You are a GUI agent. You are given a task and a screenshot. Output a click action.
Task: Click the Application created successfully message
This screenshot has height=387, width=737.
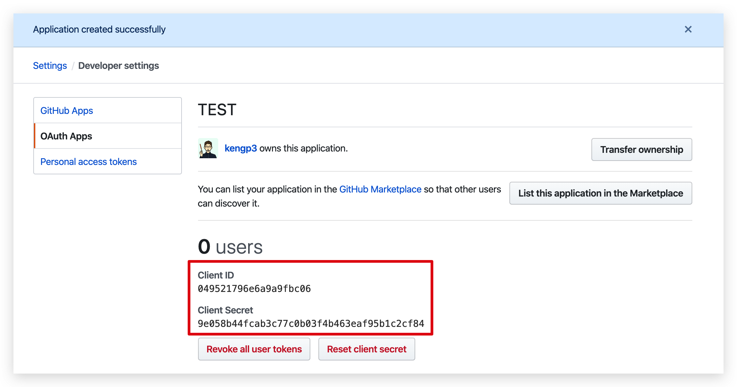tap(99, 30)
